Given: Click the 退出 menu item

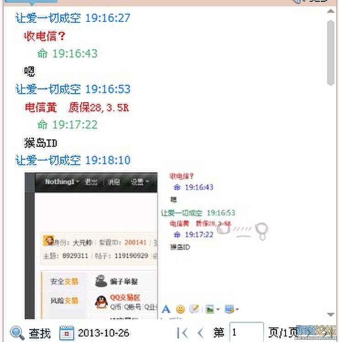Looking at the screenshot, I should click(91, 181).
